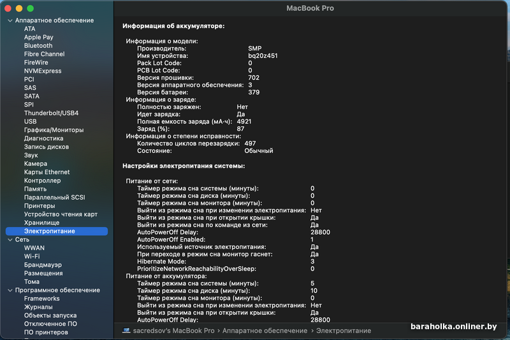Collapse the Программное обеспечение section
Viewport: 510px width, 340px height.
[x=10, y=290]
